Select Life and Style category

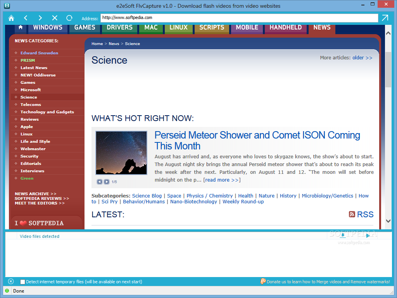(35, 141)
